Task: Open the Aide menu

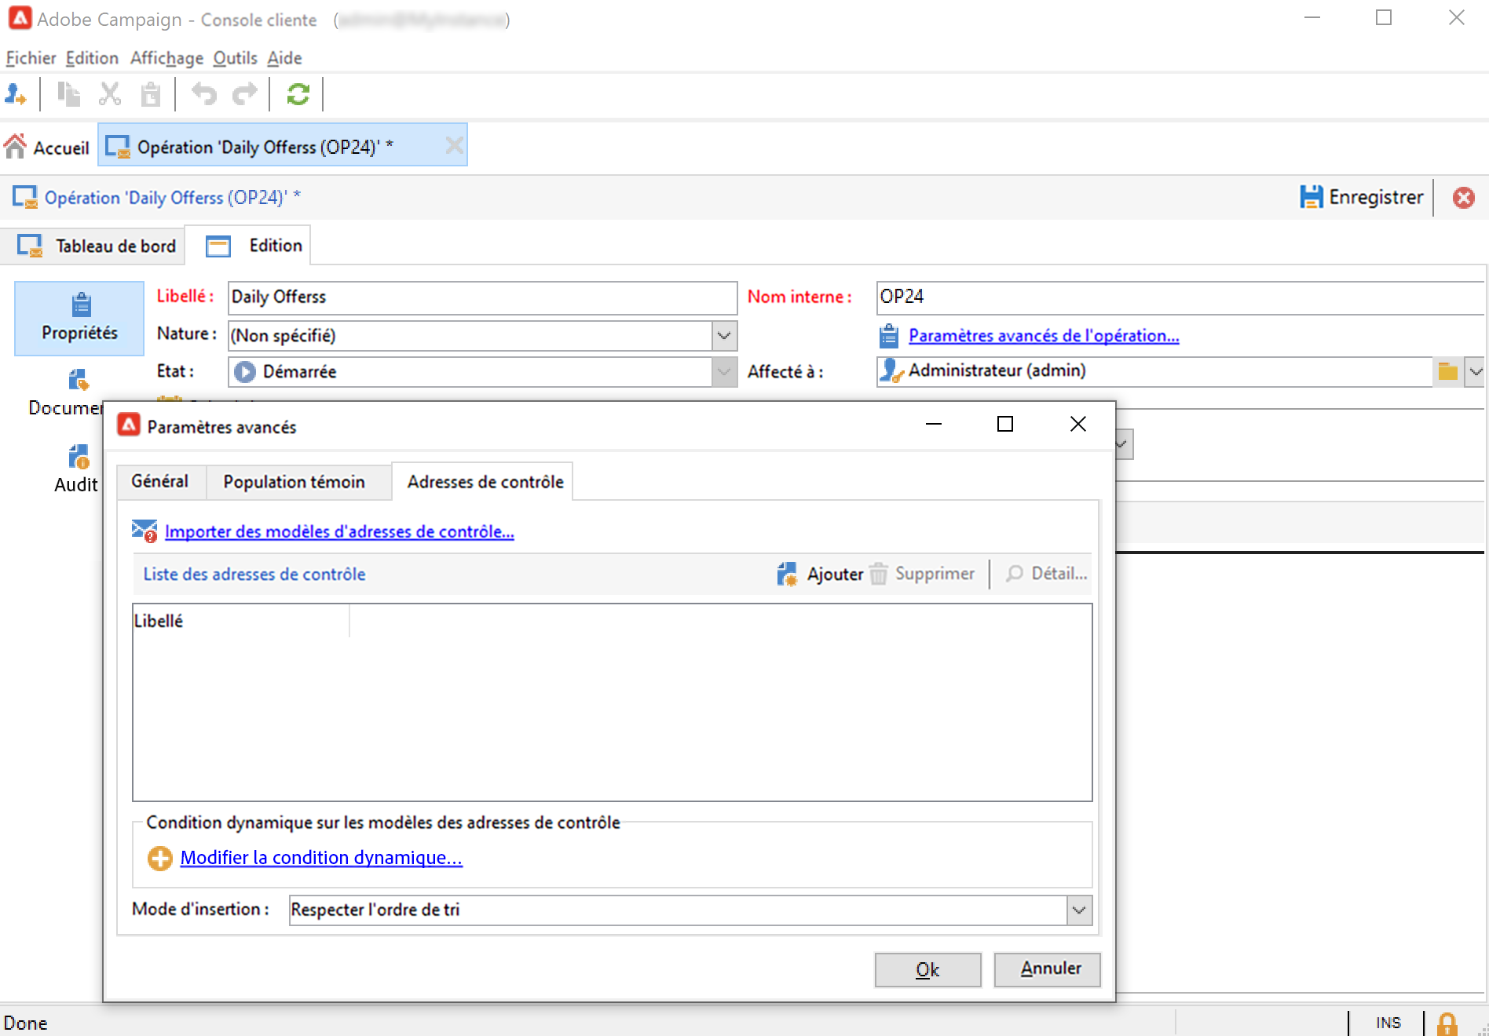Action: [x=284, y=58]
